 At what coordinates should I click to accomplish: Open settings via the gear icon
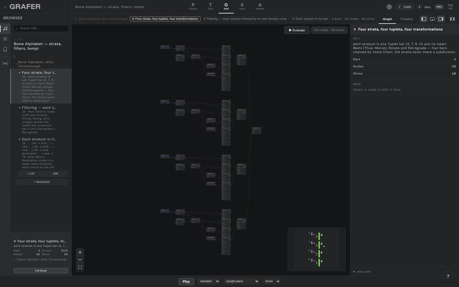click(x=389, y=7)
